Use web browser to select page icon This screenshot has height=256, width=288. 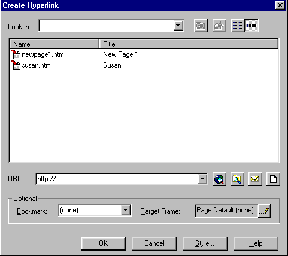(x=219, y=179)
